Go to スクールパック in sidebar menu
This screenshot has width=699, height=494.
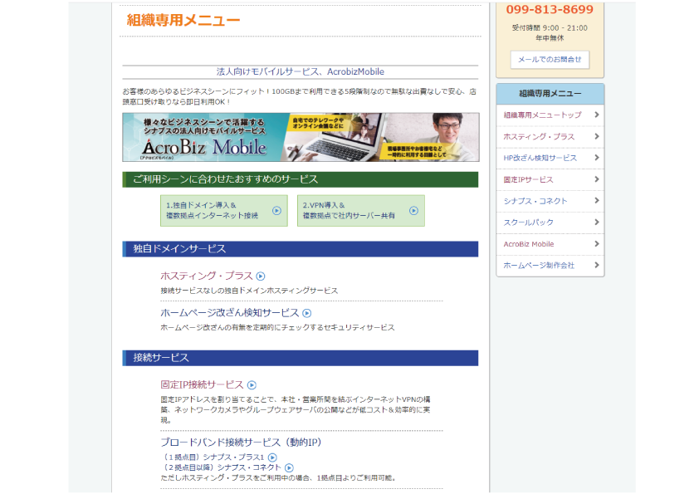[x=550, y=222]
